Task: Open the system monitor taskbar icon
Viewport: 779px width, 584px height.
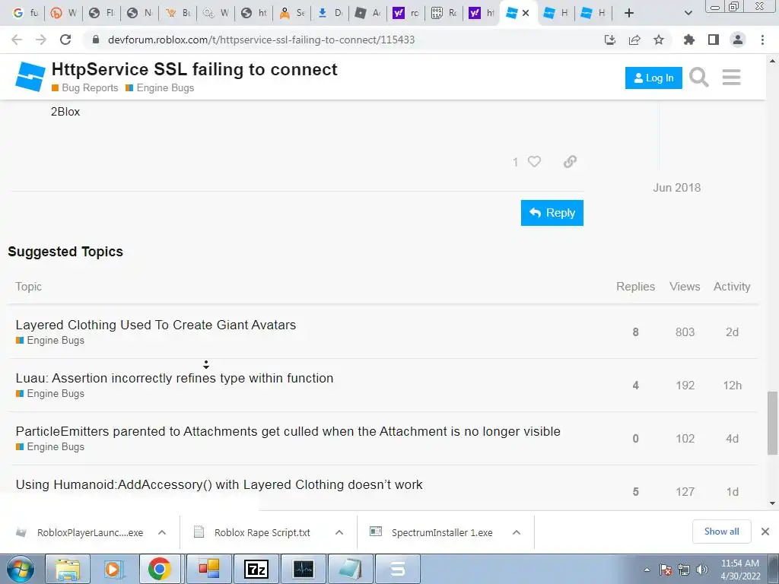Action: pos(304,569)
